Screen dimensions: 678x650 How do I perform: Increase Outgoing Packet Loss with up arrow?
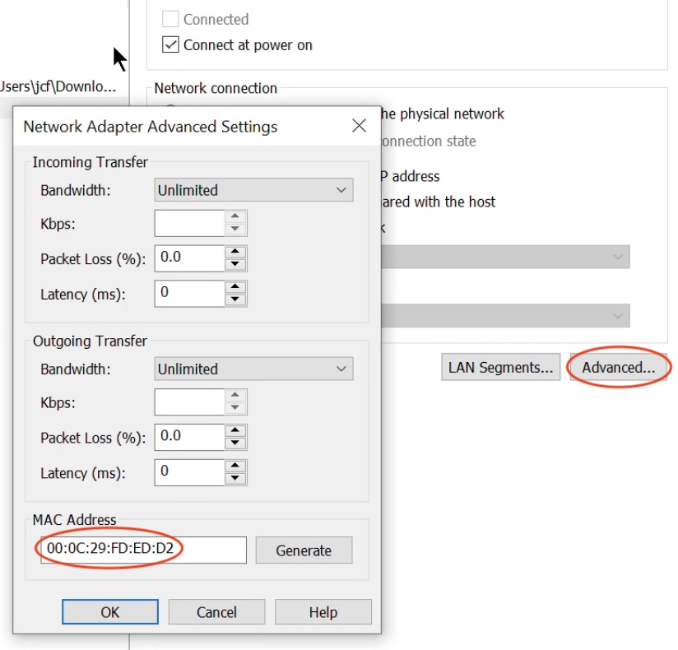tap(236, 430)
